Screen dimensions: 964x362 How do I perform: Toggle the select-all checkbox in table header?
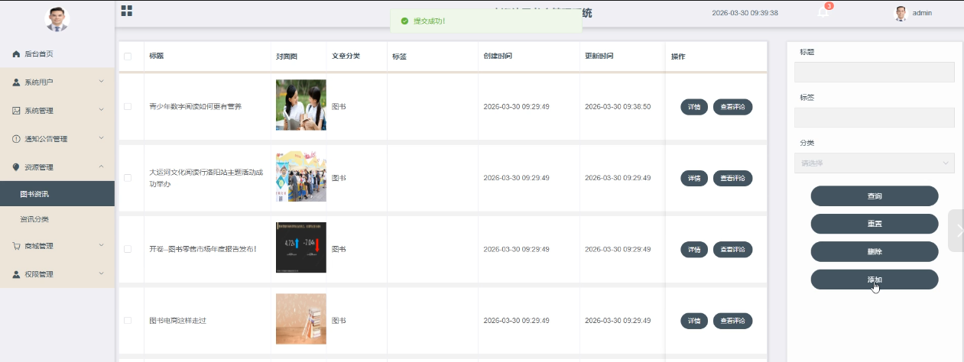tap(128, 56)
